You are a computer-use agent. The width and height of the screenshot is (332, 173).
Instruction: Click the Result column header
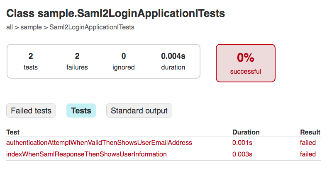pos(310,132)
